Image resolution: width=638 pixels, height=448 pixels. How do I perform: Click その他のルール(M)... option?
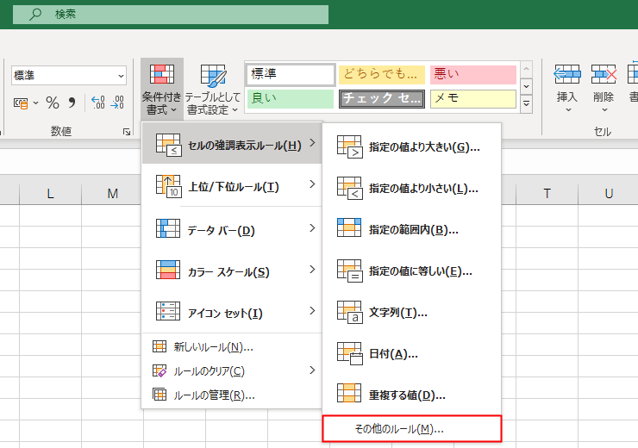[412, 429]
